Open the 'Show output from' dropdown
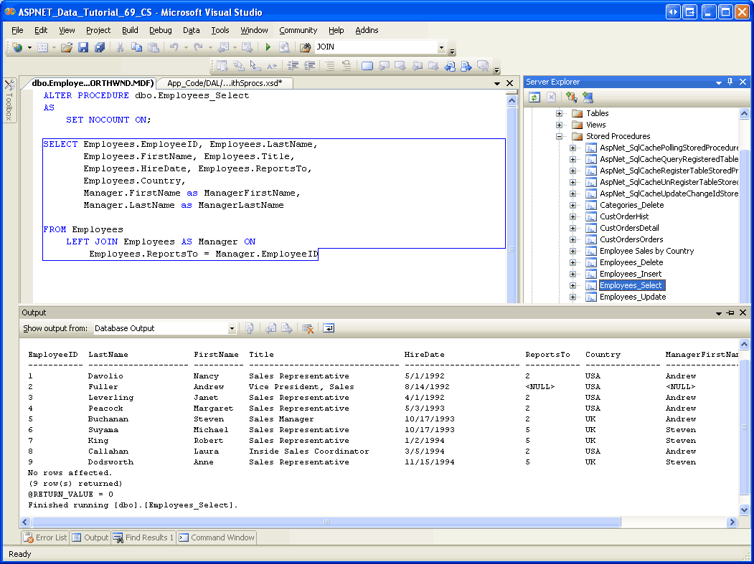Viewport: 754px width, 564px height. pos(232,328)
